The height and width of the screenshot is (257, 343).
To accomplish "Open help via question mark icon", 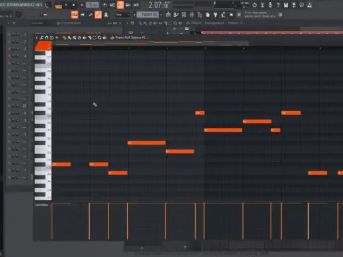I will pos(278,5).
